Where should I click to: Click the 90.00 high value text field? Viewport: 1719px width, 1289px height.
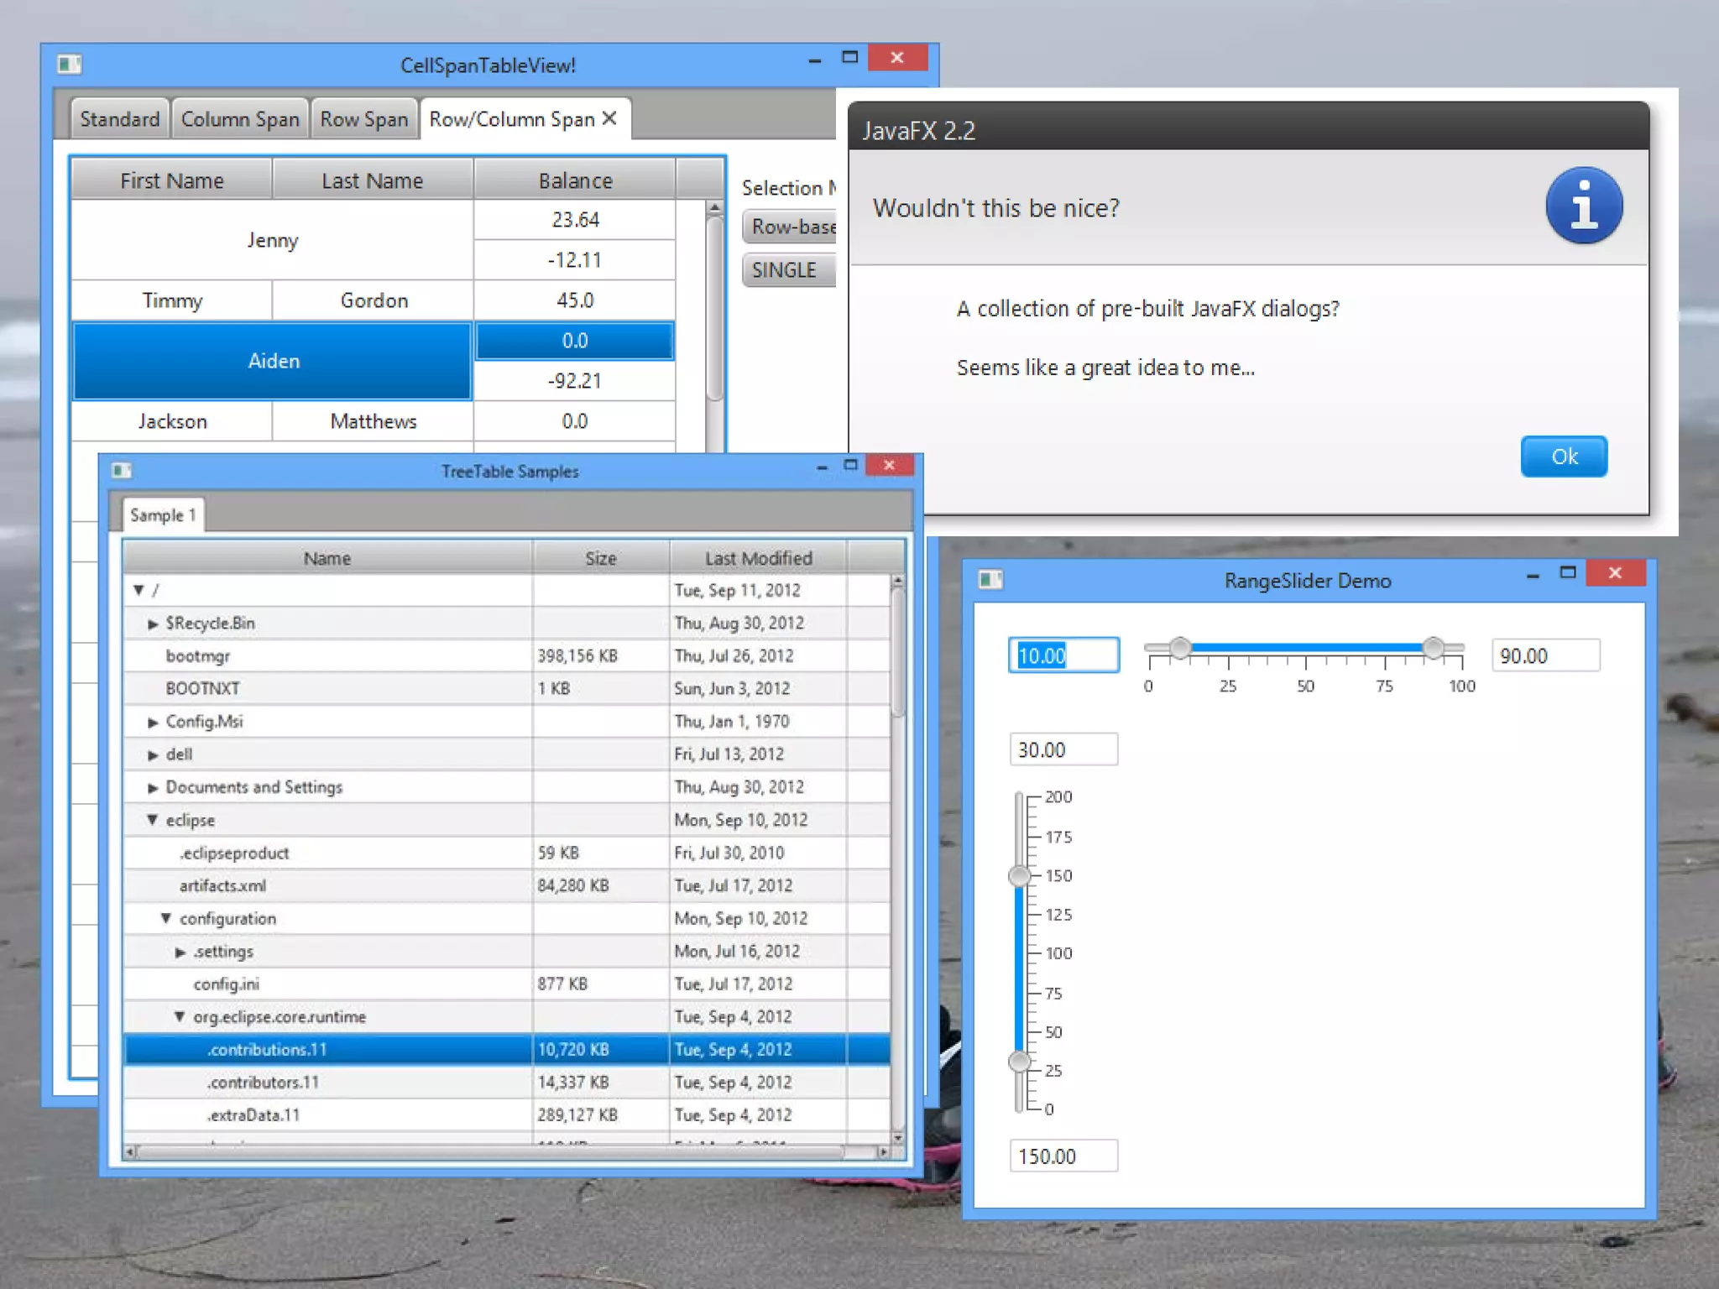coord(1544,655)
